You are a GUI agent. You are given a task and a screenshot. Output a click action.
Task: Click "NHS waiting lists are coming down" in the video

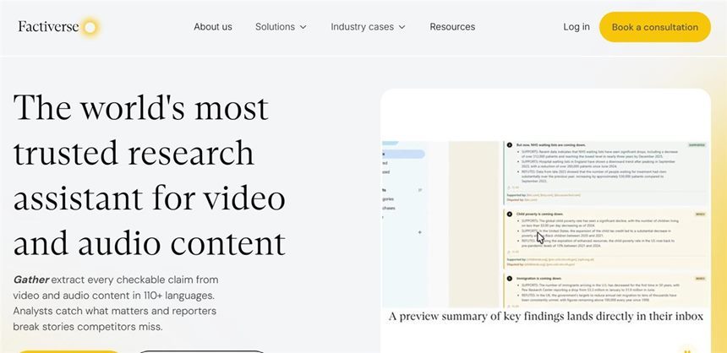click(552, 145)
